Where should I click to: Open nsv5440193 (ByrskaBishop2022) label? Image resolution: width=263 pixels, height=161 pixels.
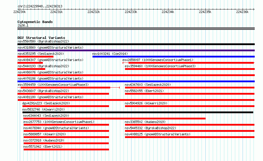[x=43, y=66]
